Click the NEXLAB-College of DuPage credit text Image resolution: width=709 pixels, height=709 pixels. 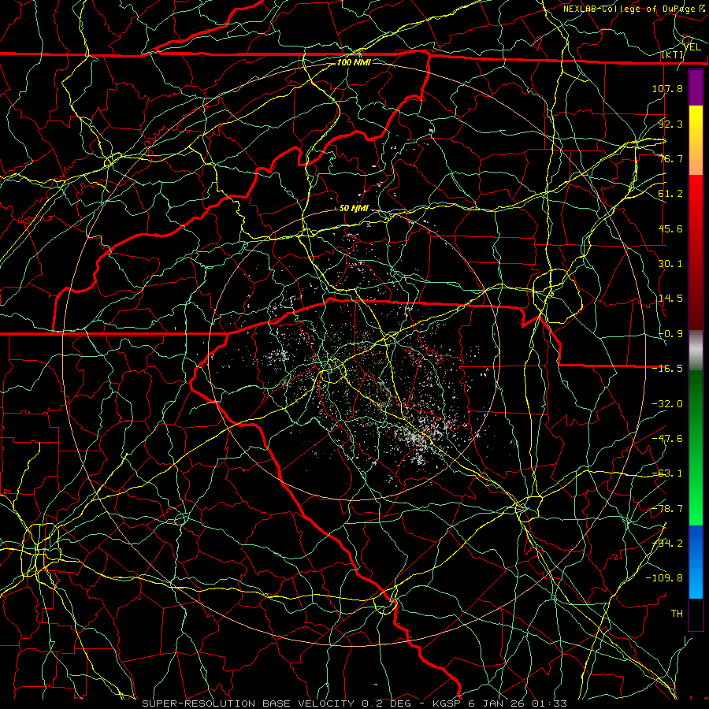point(634,9)
